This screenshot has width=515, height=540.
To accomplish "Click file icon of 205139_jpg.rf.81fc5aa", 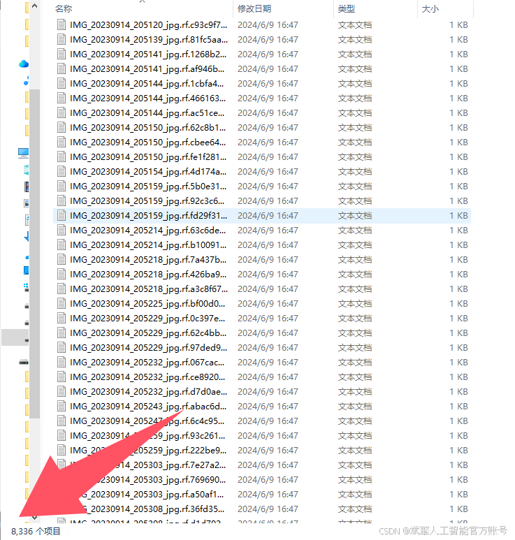I will [61, 40].
